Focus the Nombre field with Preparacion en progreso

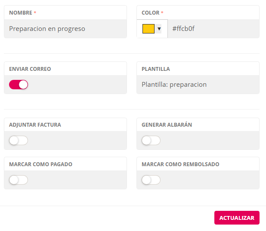point(65,29)
